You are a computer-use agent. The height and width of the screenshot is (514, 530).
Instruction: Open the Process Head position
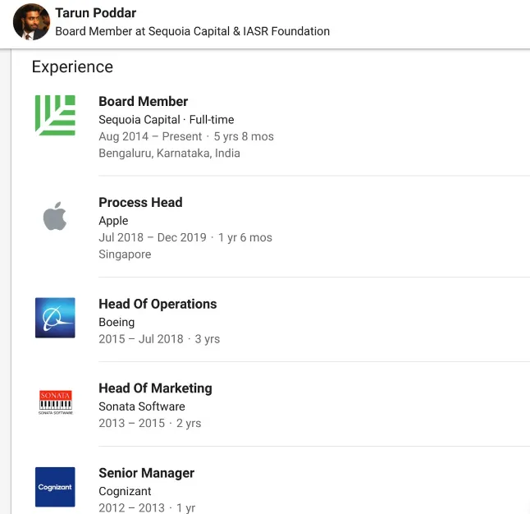click(140, 202)
